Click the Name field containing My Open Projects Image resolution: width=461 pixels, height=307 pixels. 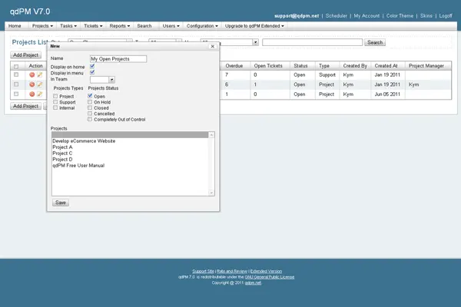(118, 58)
